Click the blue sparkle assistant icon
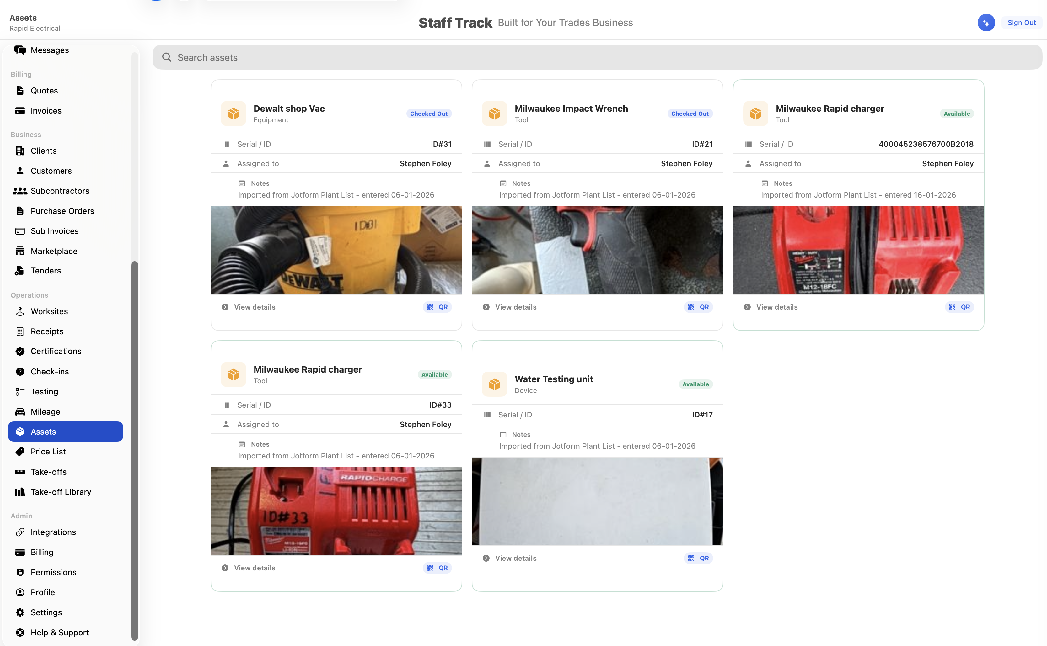This screenshot has width=1047, height=646. pyautogui.click(x=986, y=23)
